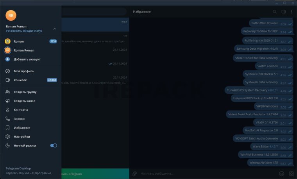Open the three-dot chat options menu
The width and height of the screenshot is (297, 179).
(291, 12)
